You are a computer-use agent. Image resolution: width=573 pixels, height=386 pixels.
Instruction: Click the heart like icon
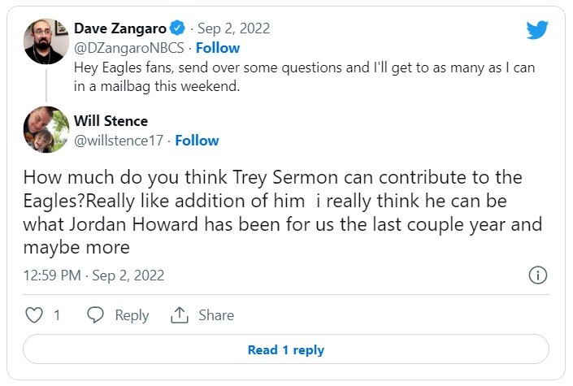[x=34, y=315]
